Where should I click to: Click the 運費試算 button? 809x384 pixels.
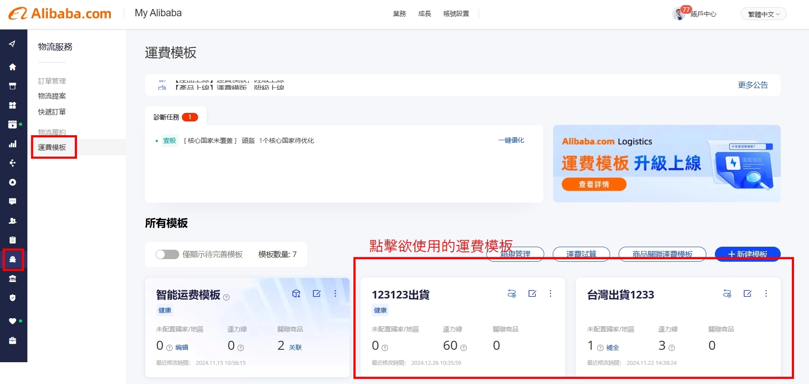pos(581,254)
